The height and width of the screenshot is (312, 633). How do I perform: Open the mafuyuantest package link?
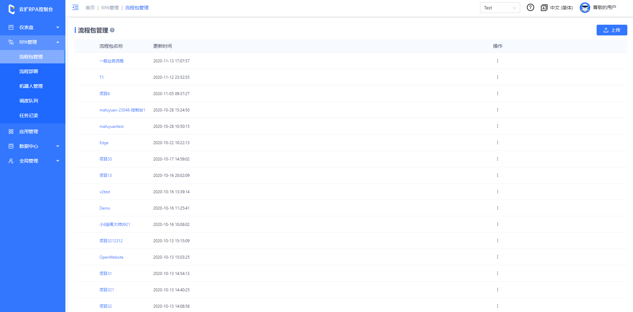pos(112,126)
